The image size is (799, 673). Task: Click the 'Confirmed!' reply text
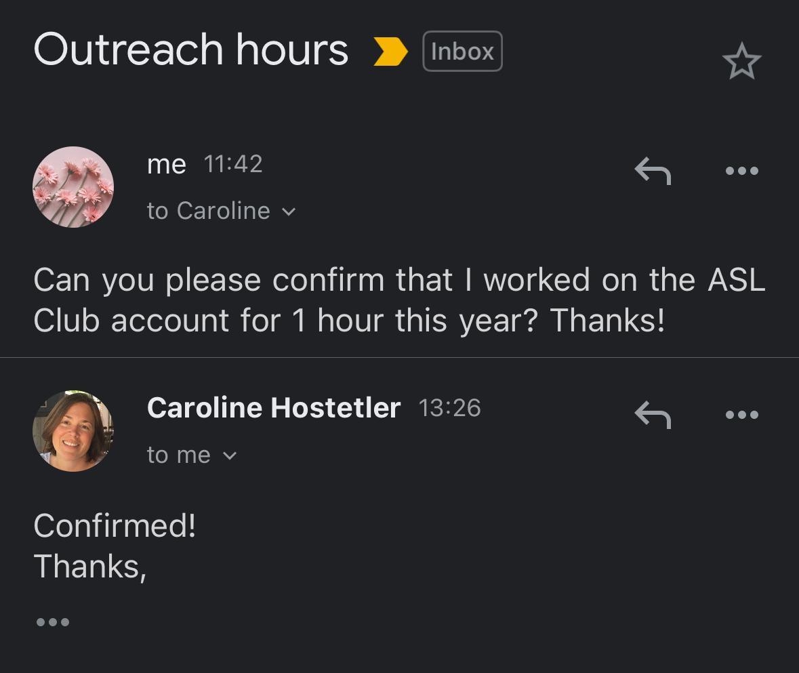click(x=115, y=525)
